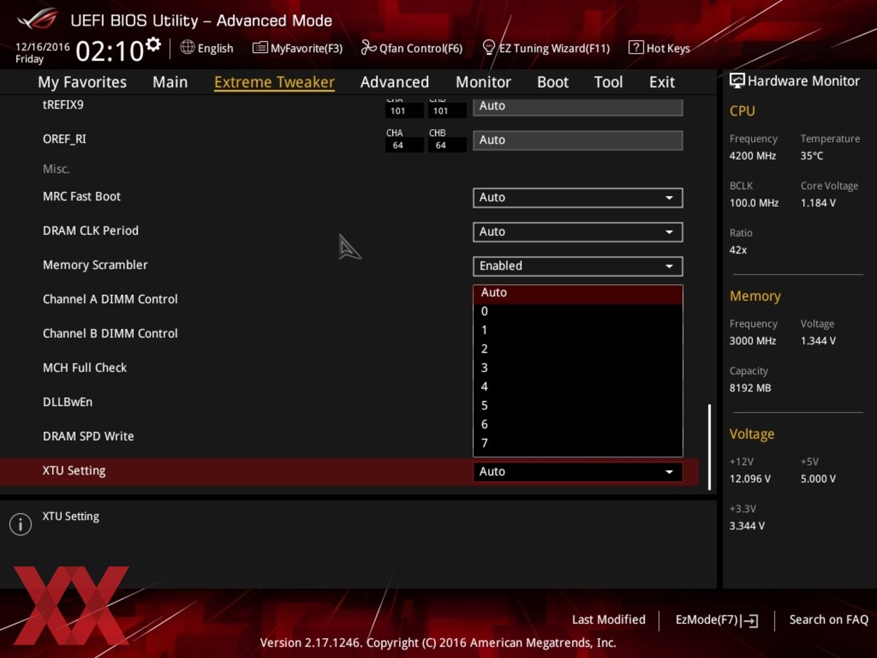877x658 pixels.
Task: Choose option 4 in XTU list
Action: (x=578, y=387)
